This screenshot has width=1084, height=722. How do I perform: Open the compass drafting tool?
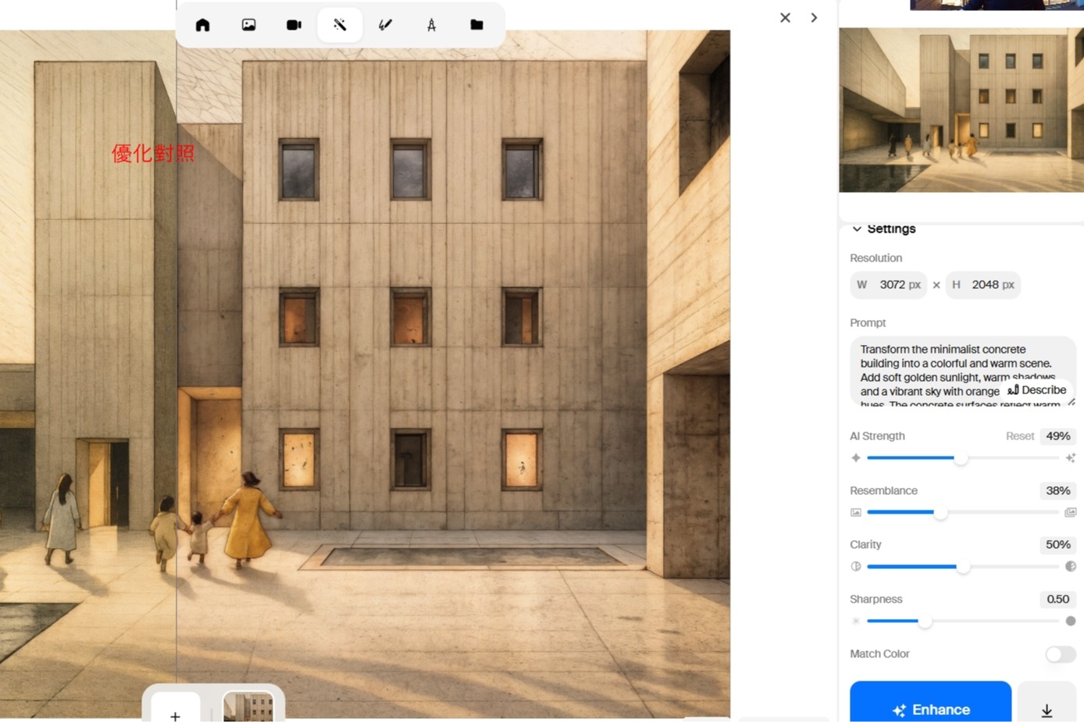coord(431,25)
